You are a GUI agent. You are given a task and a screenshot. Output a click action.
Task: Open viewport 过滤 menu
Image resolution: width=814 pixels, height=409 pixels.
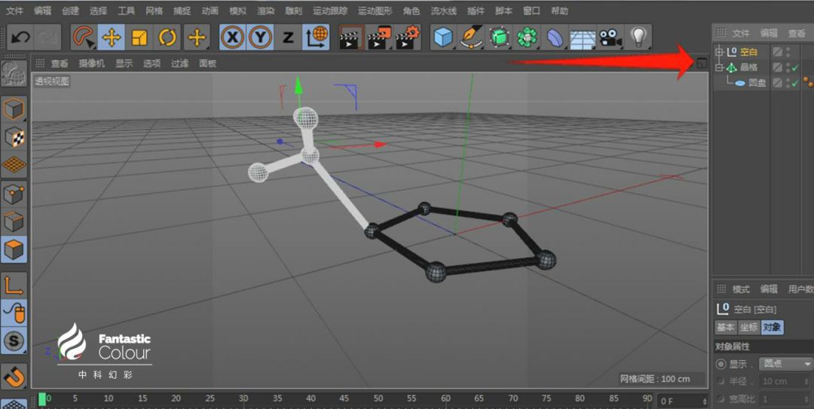pos(179,63)
